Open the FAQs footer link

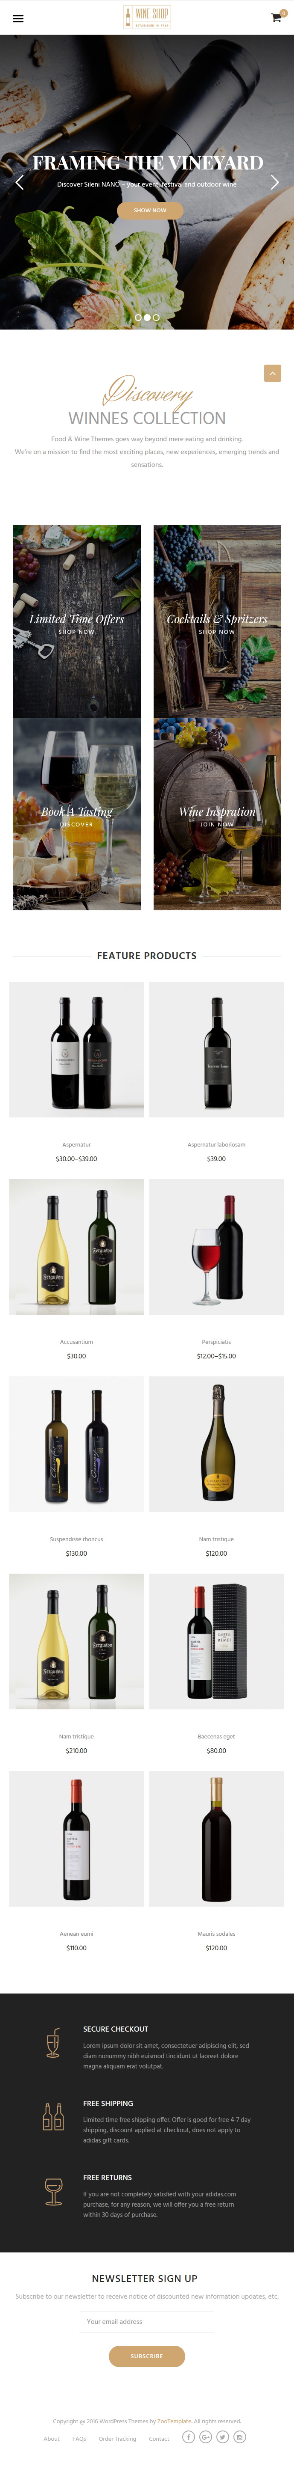79,2438
